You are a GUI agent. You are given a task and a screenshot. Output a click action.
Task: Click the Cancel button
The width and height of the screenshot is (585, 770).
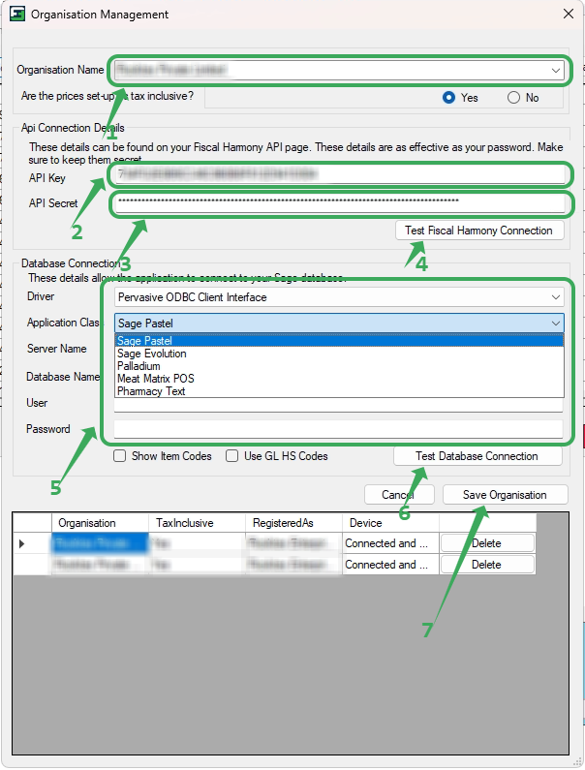tap(399, 495)
